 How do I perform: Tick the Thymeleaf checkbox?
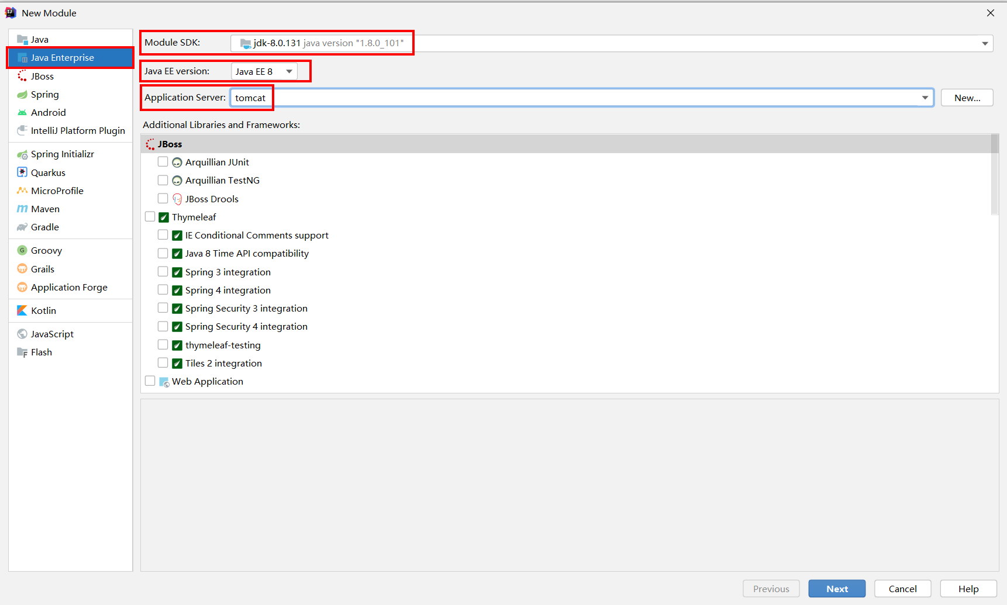tap(150, 216)
